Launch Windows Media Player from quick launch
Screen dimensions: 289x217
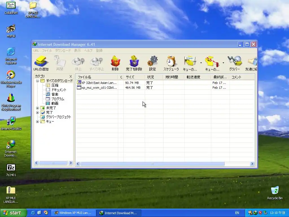pos(46,213)
